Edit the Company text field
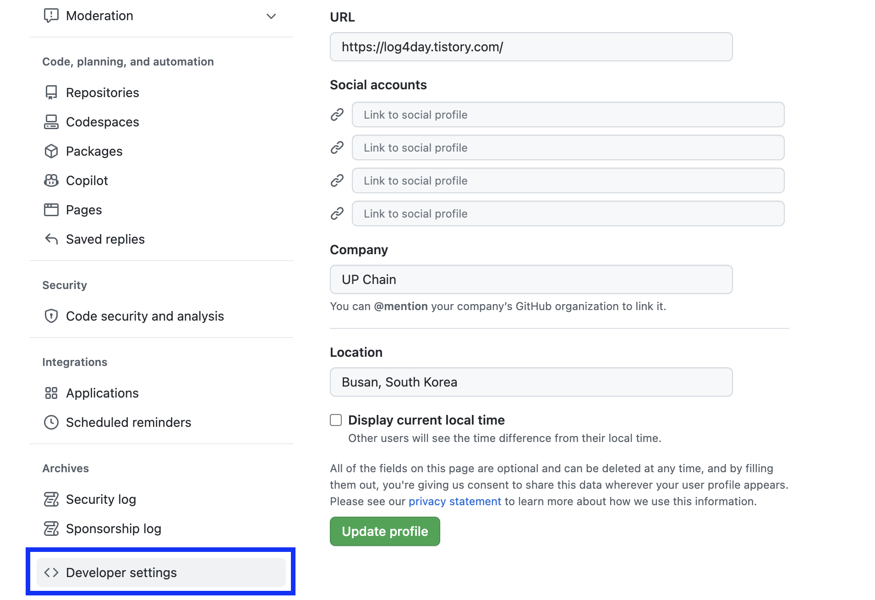The height and width of the screenshot is (600, 875). point(531,279)
